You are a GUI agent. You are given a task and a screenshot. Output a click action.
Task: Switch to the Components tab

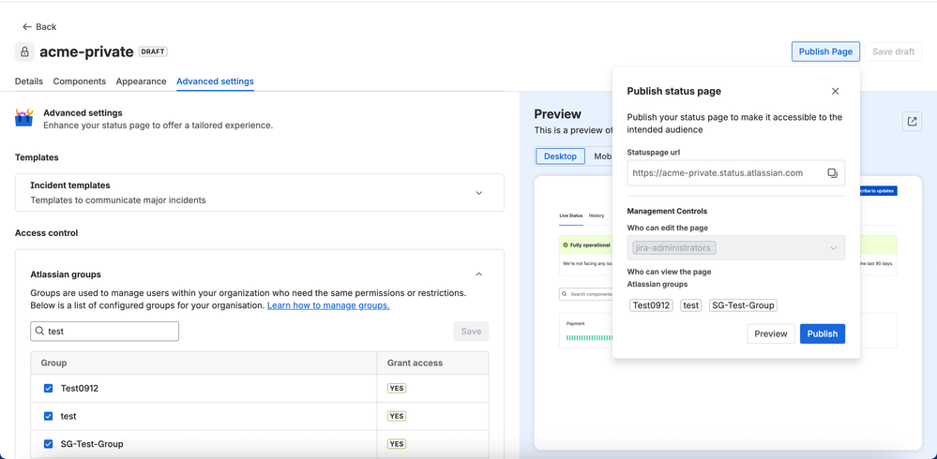tap(80, 81)
